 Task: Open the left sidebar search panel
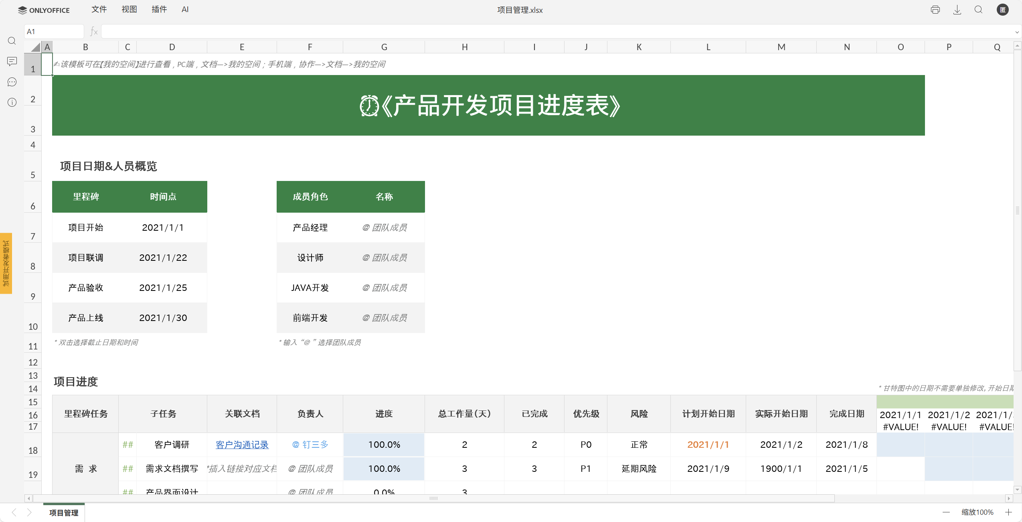(12, 41)
